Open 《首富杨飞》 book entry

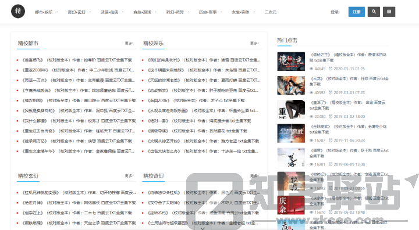77,60
